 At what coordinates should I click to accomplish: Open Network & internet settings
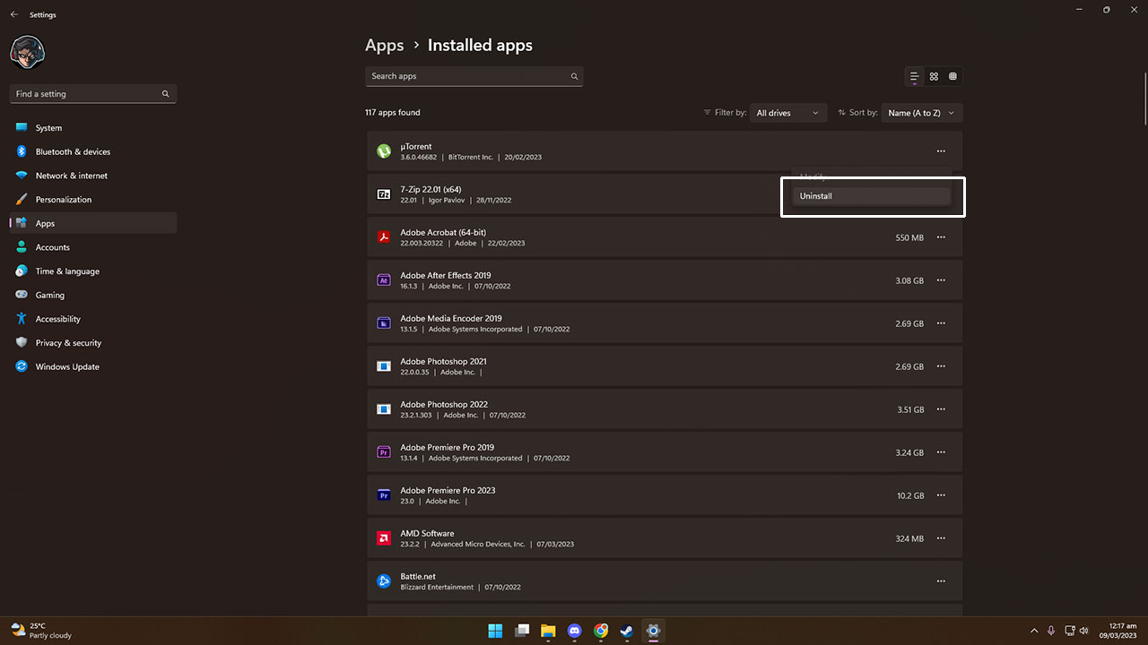(x=93, y=176)
